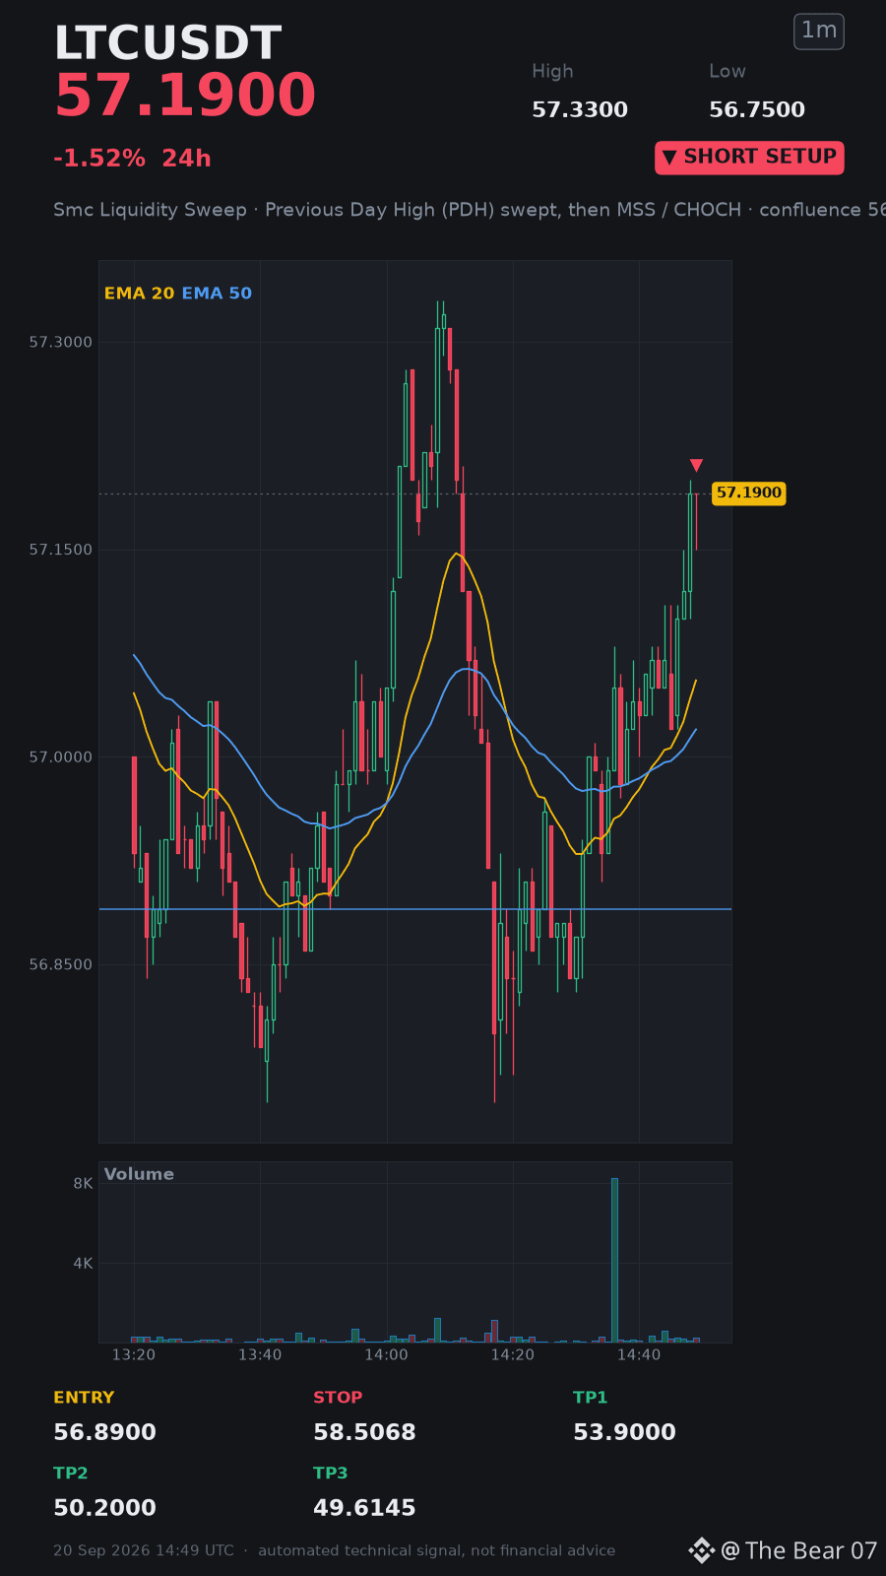
Task: Click the -1.52% 24h change text
Action: pos(132,159)
